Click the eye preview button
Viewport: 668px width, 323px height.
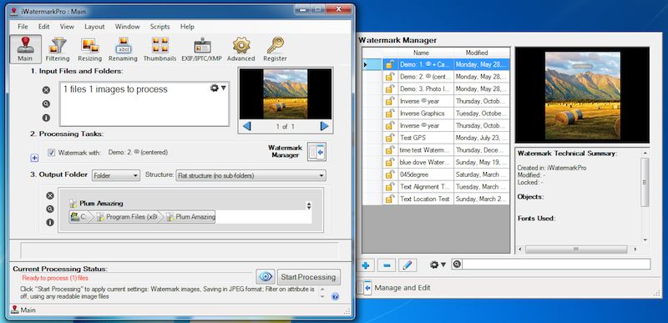266,277
